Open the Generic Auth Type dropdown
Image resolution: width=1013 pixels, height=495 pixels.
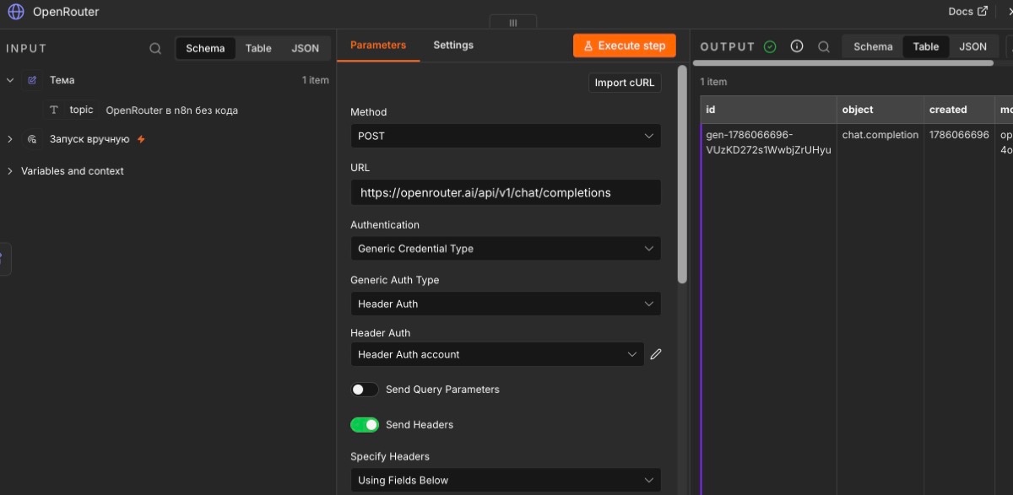click(x=506, y=304)
